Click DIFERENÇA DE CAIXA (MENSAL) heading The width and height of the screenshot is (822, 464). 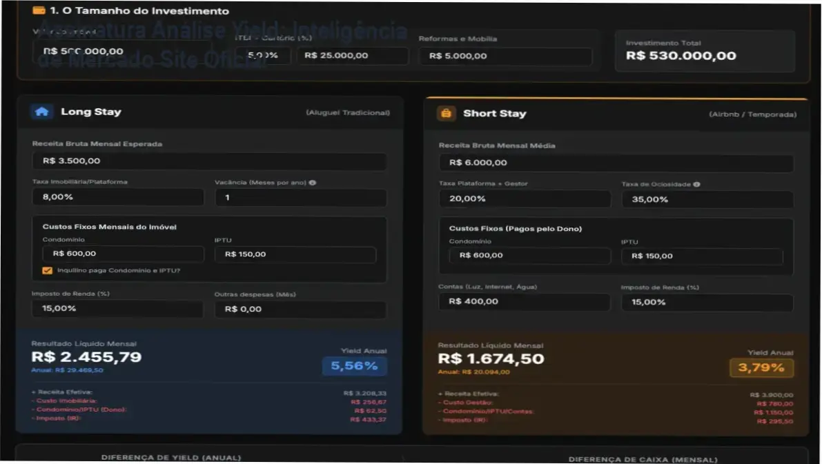643,460
